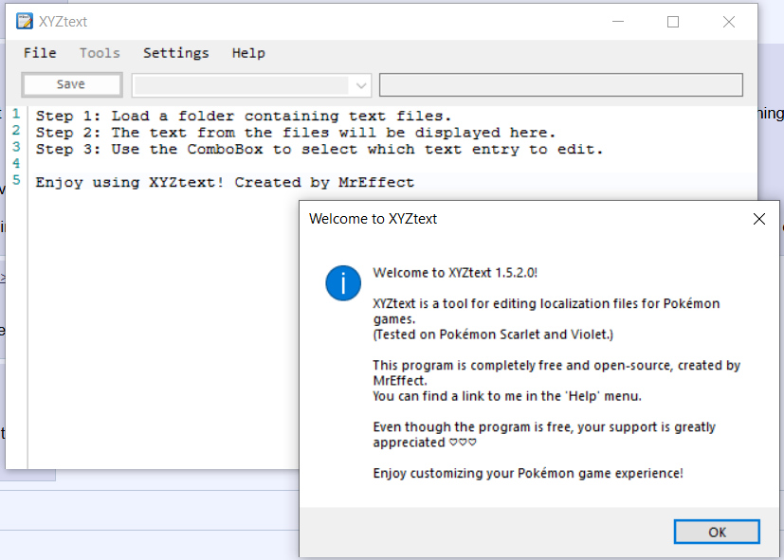Screen dimensions: 784x560
Task: Open the Help menu
Action: 248,53
